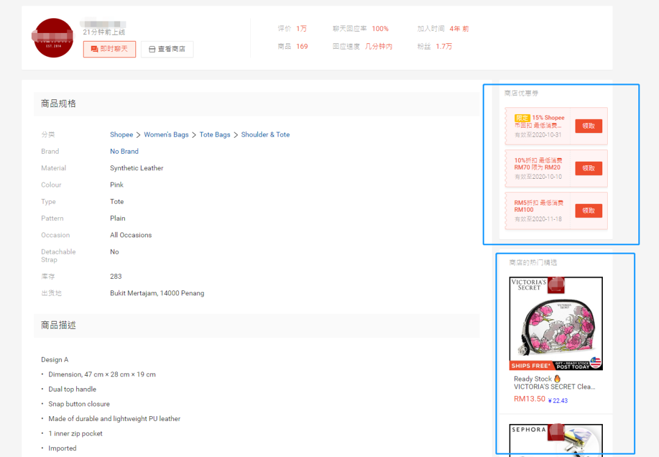Click the RM13.50 price text
This screenshot has width=659, height=457.
point(530,399)
